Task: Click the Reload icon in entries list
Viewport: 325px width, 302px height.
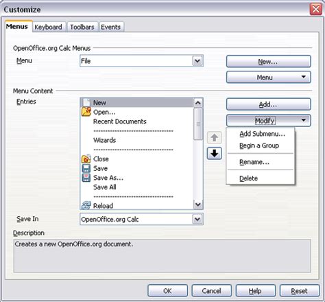Action: tap(86, 205)
